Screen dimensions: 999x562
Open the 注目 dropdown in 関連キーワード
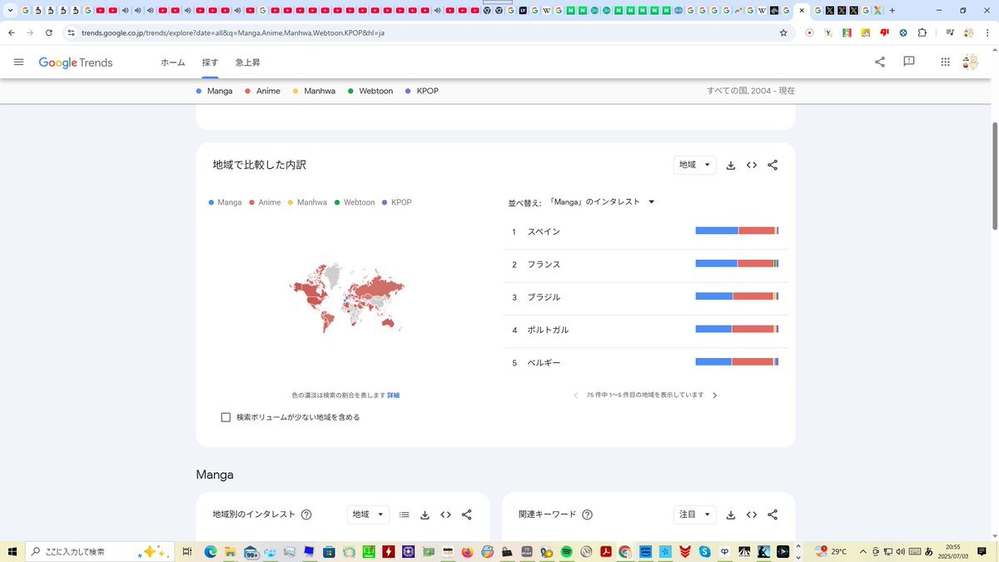pyautogui.click(x=695, y=515)
